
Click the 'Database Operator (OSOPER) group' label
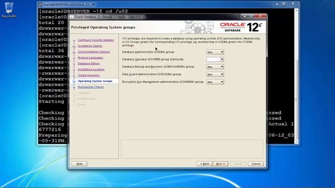153,59
